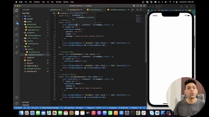Open Visual Studio Code from the Dock
This screenshot has width=209, height=117.
click(157, 113)
